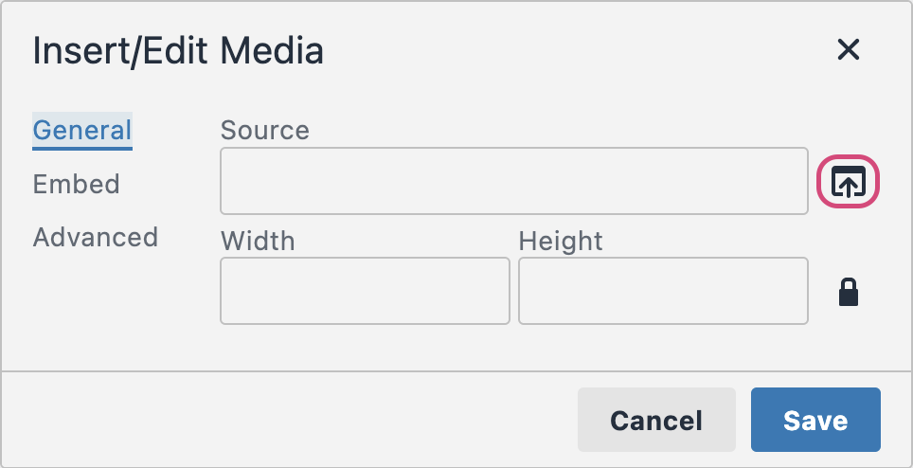913x468 pixels.
Task: Toggle the constrain proportions lock icon
Action: [x=849, y=292]
